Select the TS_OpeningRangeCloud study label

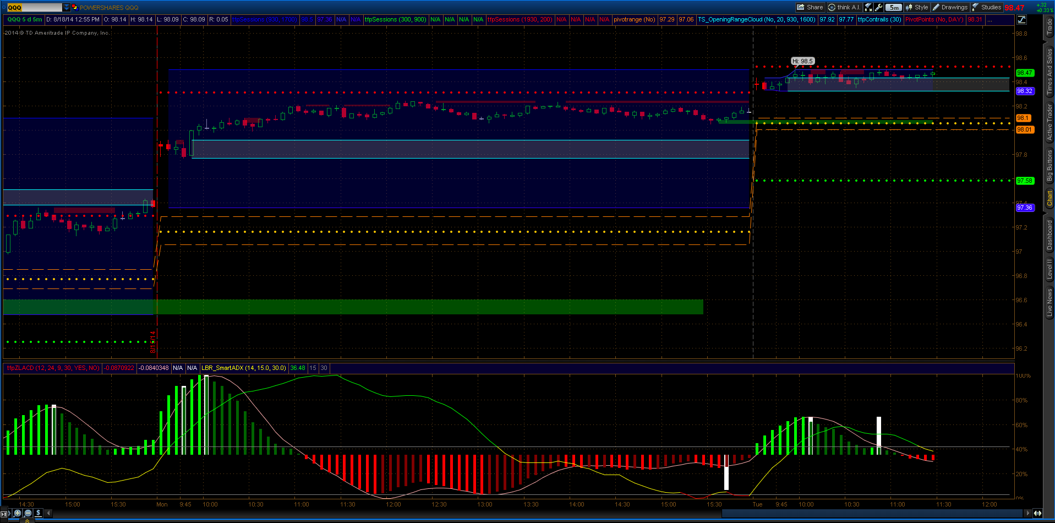coord(757,19)
